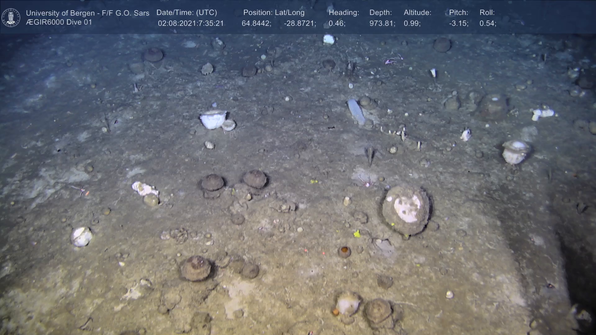Viewport: 596px width, 335px height.
Task: Click the Depth label
Action: point(381,12)
